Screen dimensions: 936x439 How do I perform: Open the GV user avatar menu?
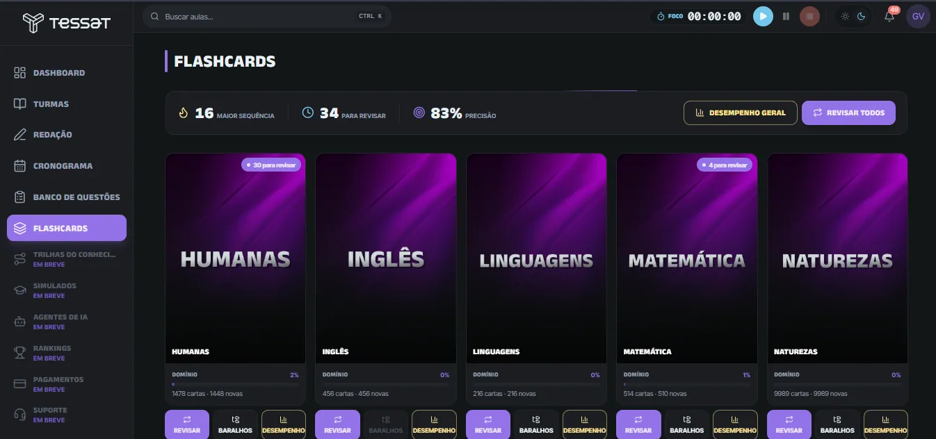918,16
